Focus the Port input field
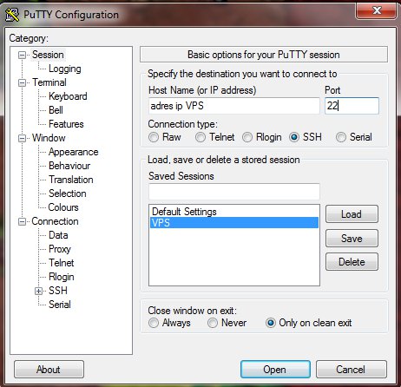 tap(352, 106)
